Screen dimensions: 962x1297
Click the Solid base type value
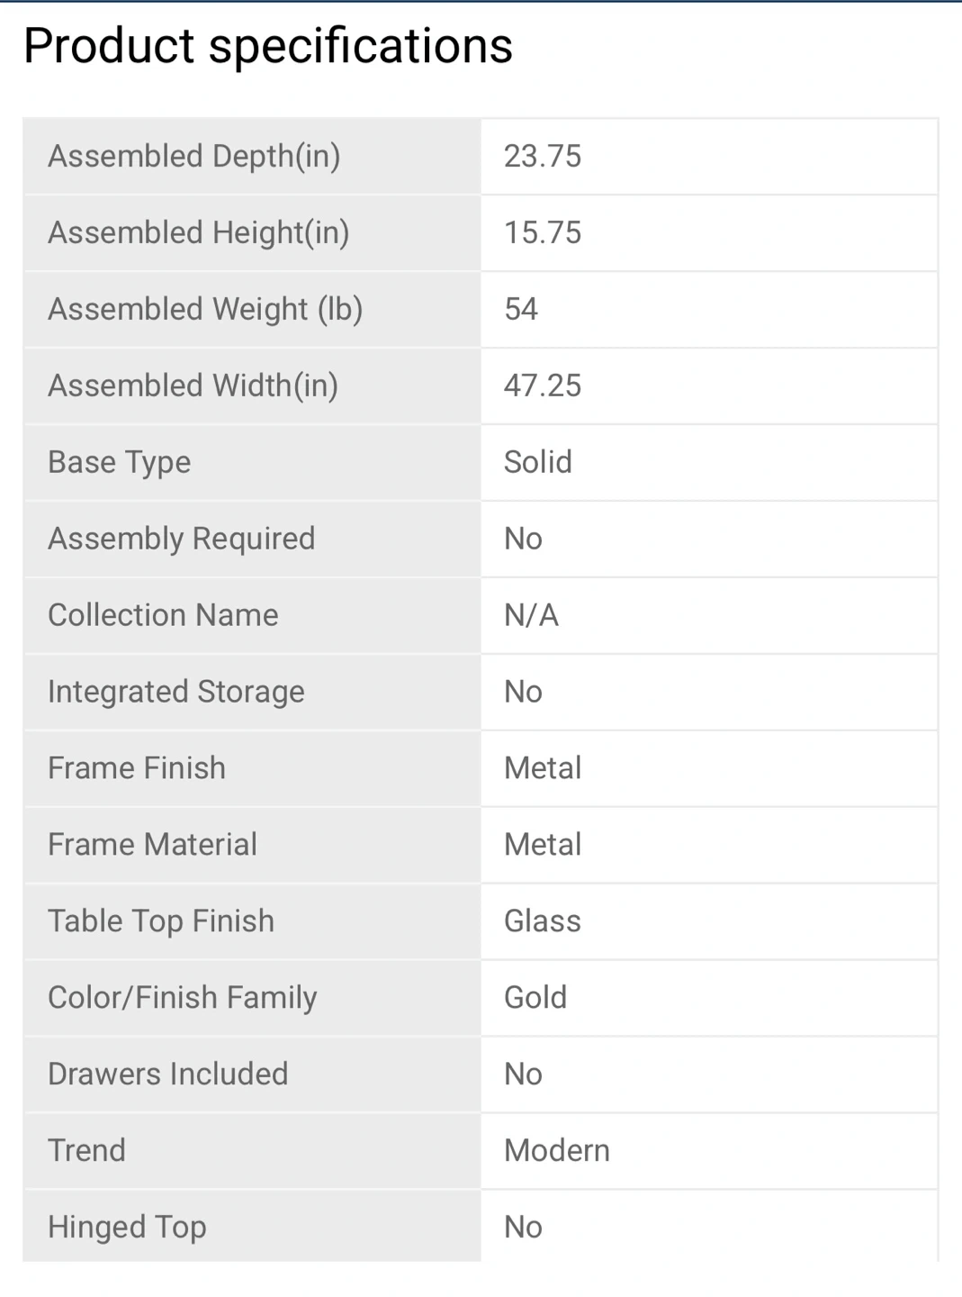[538, 463]
